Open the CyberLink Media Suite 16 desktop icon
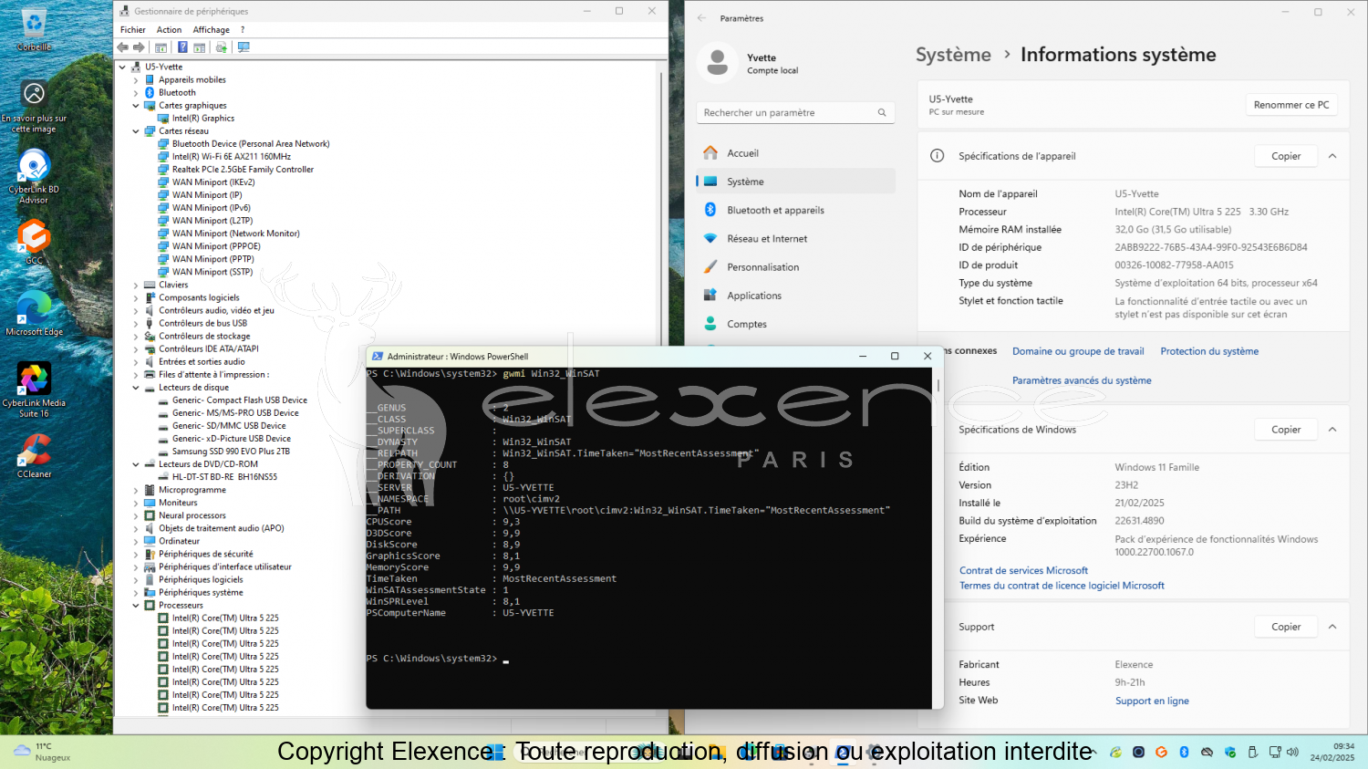Screen dimensions: 1368x769 34,390
